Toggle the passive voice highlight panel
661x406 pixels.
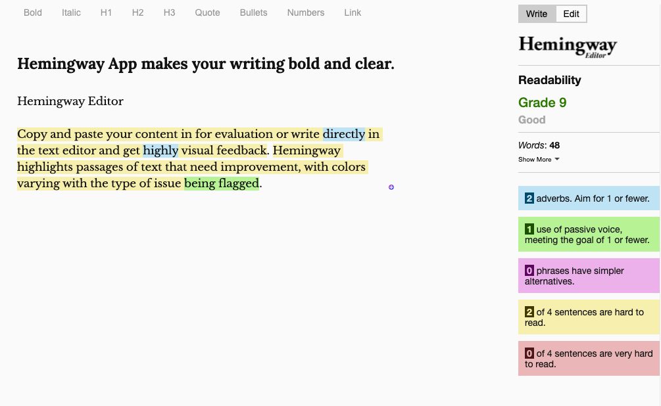click(x=587, y=235)
